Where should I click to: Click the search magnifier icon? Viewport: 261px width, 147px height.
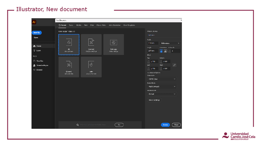pyautogui.click(x=78, y=125)
